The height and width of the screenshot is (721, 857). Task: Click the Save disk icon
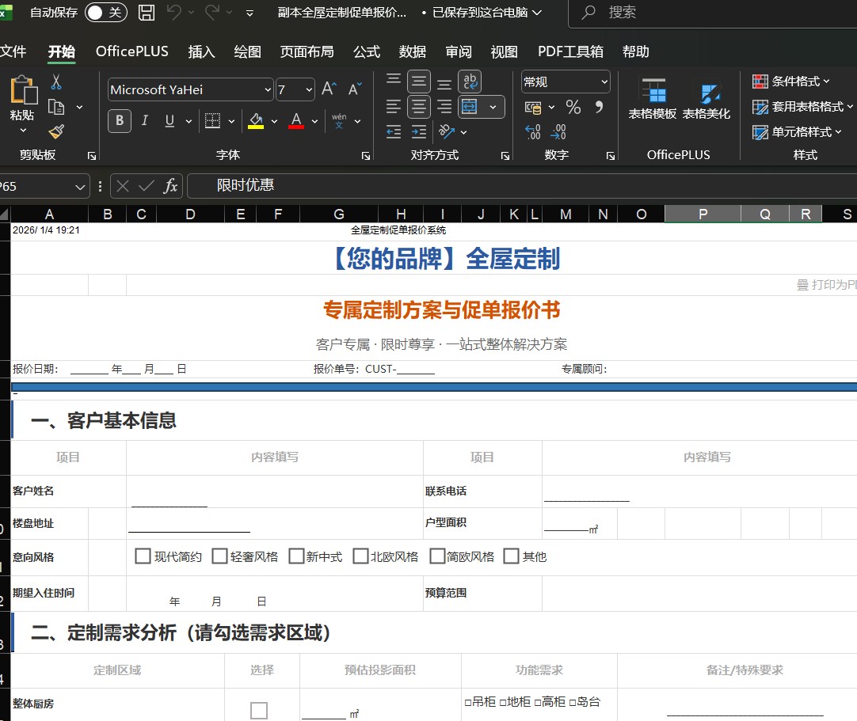(x=147, y=13)
